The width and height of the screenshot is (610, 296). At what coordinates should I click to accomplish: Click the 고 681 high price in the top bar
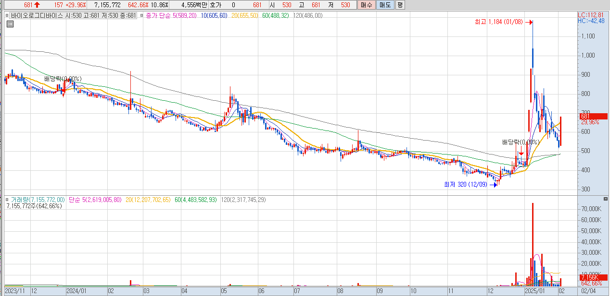309,5
